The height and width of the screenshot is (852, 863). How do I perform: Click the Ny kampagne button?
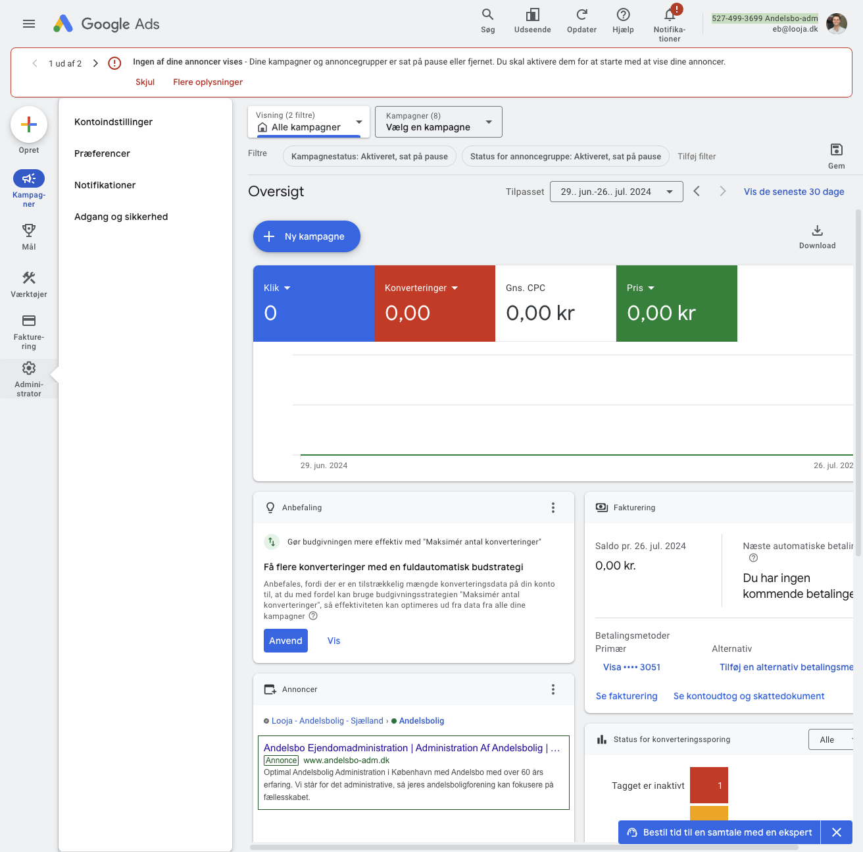[307, 236]
